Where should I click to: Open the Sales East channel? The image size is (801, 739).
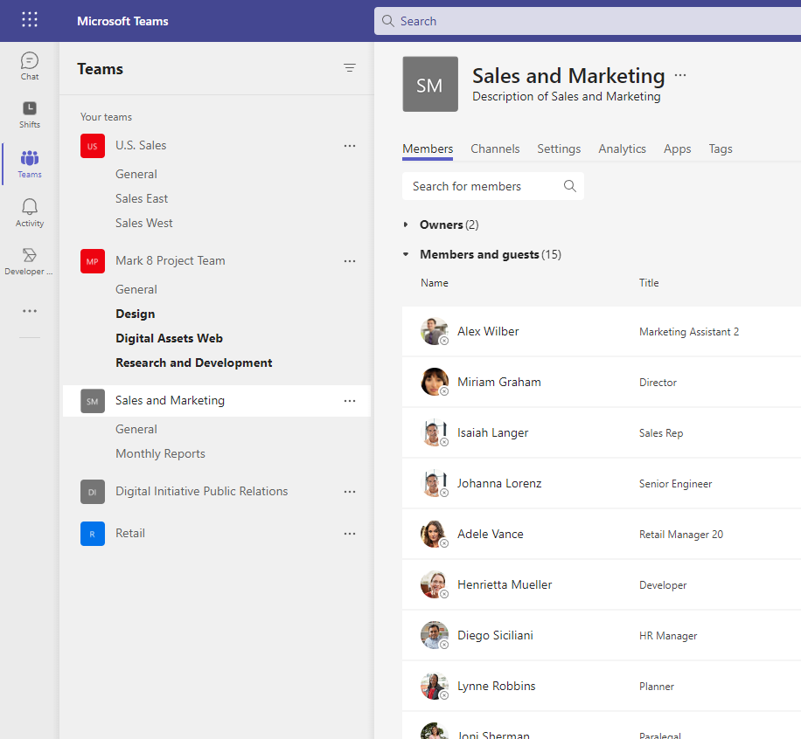142,198
